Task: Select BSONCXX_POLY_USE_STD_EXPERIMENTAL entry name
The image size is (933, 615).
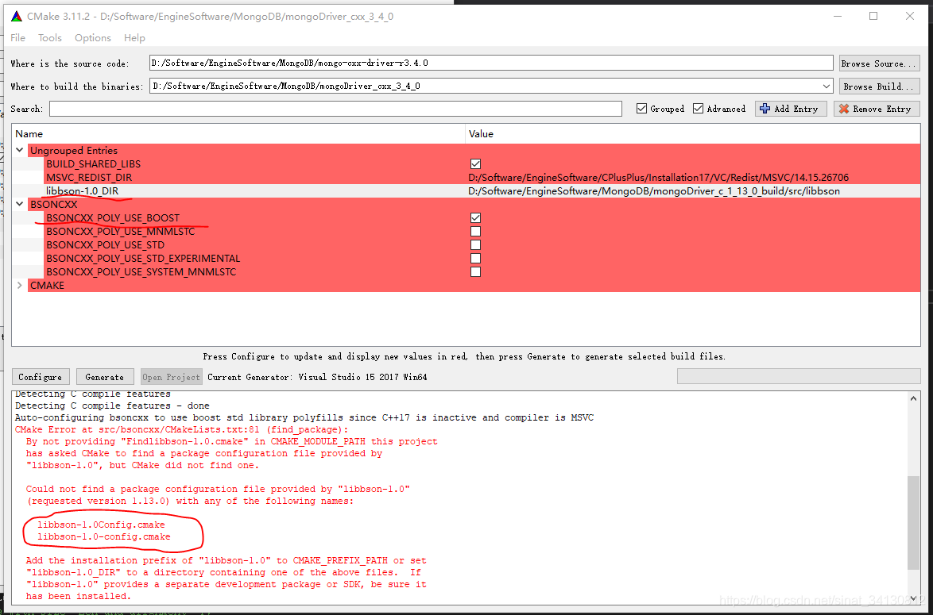Action: (143, 259)
